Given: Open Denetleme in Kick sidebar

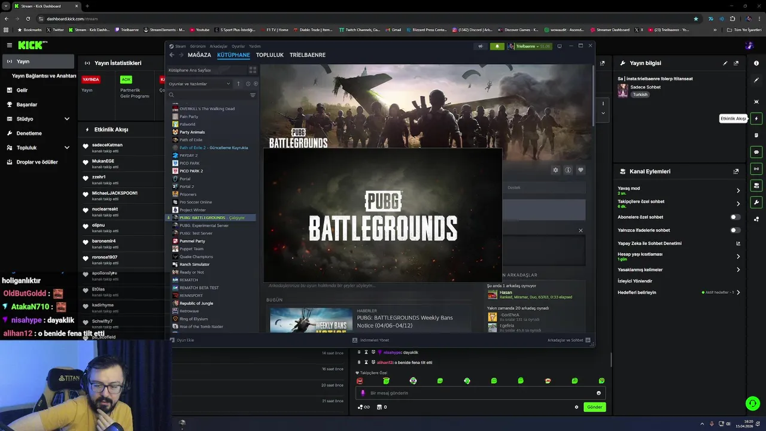Looking at the screenshot, I should pos(29,133).
